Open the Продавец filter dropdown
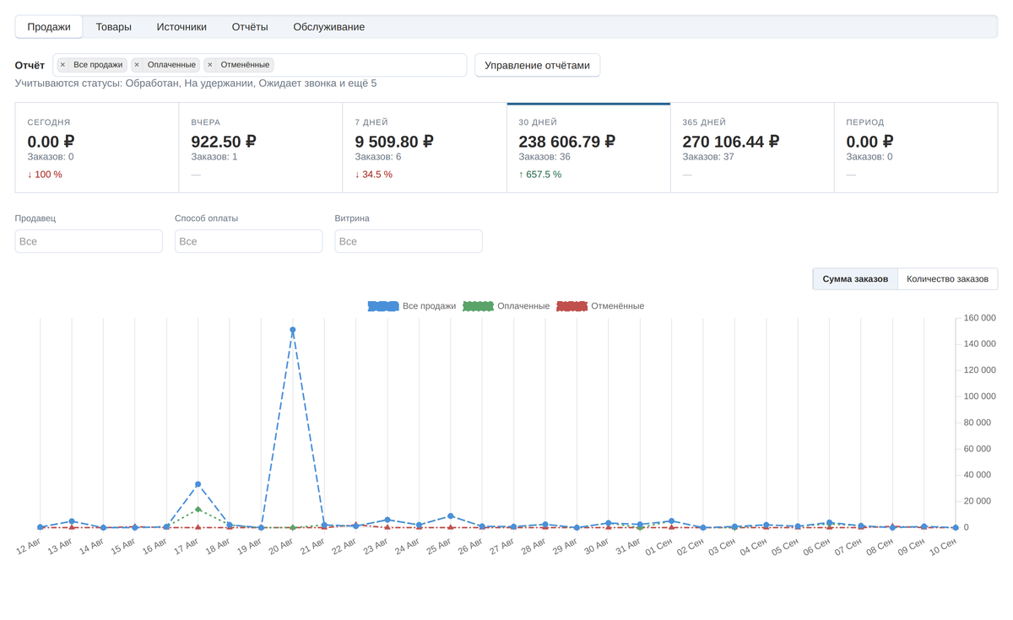1013x620 pixels. [89, 241]
